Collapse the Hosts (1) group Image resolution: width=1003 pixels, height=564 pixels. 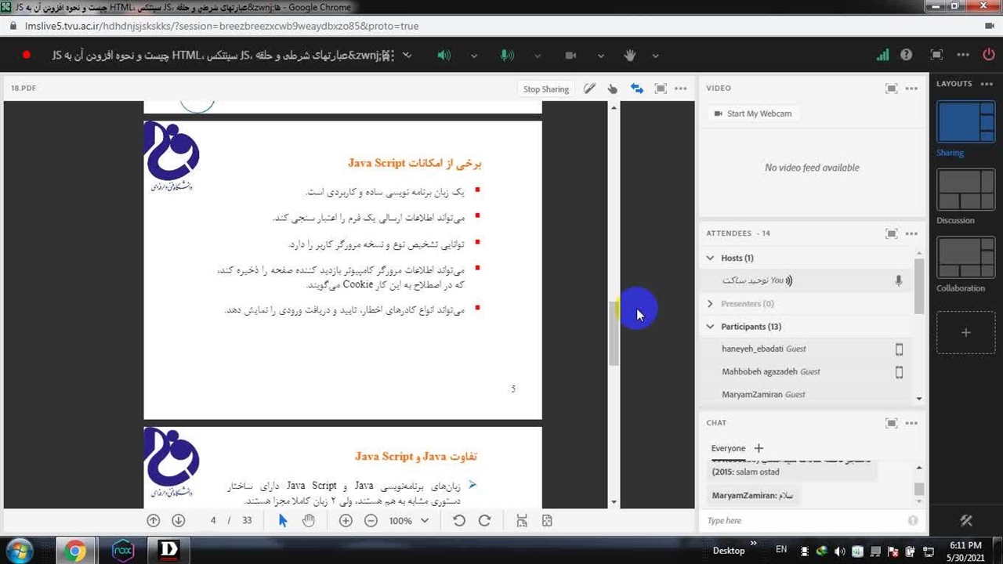[711, 258]
